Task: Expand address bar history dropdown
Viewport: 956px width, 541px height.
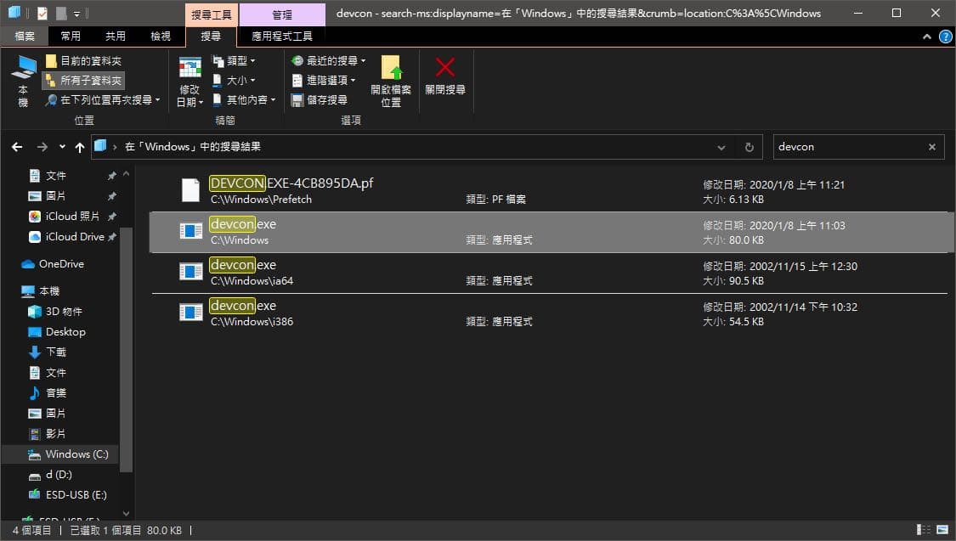Action: coord(721,148)
